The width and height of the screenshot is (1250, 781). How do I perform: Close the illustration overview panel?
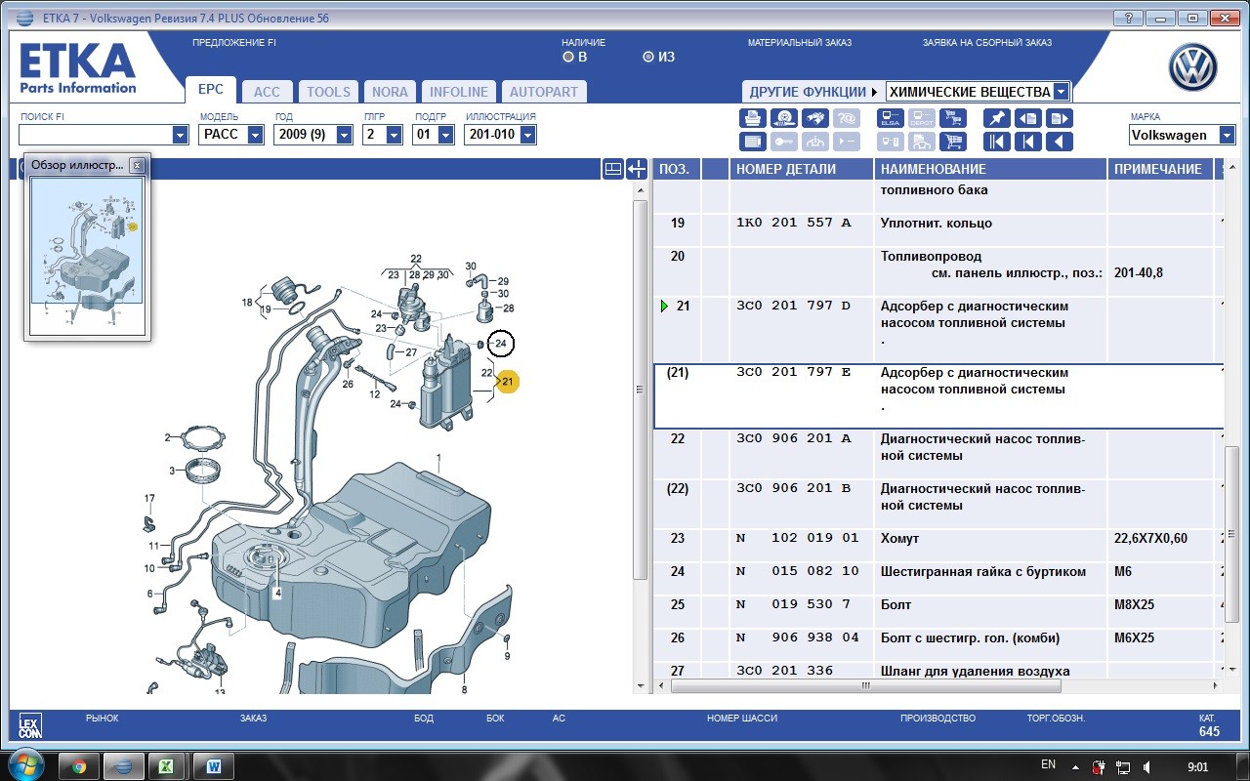click(137, 165)
